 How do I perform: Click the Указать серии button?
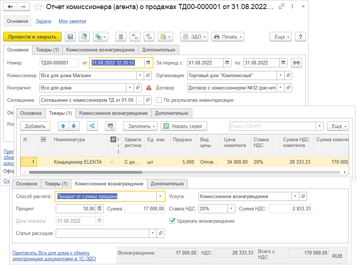point(184,126)
